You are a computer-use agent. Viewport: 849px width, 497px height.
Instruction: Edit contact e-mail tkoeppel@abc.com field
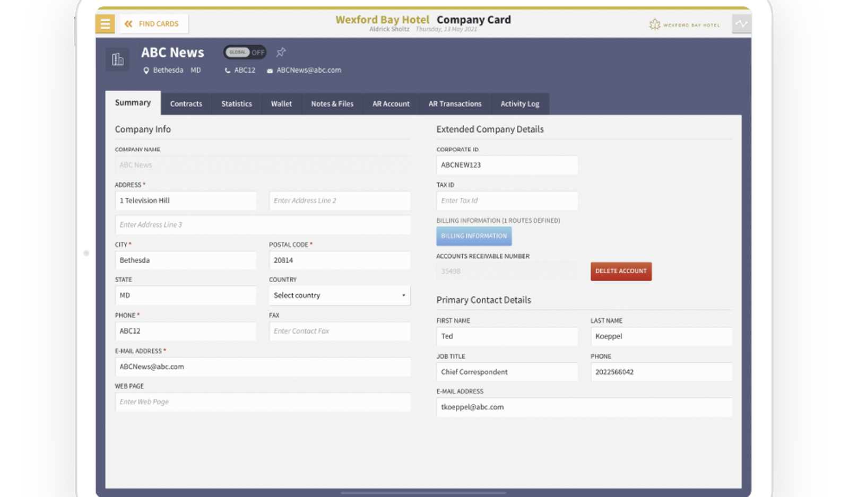click(x=584, y=407)
